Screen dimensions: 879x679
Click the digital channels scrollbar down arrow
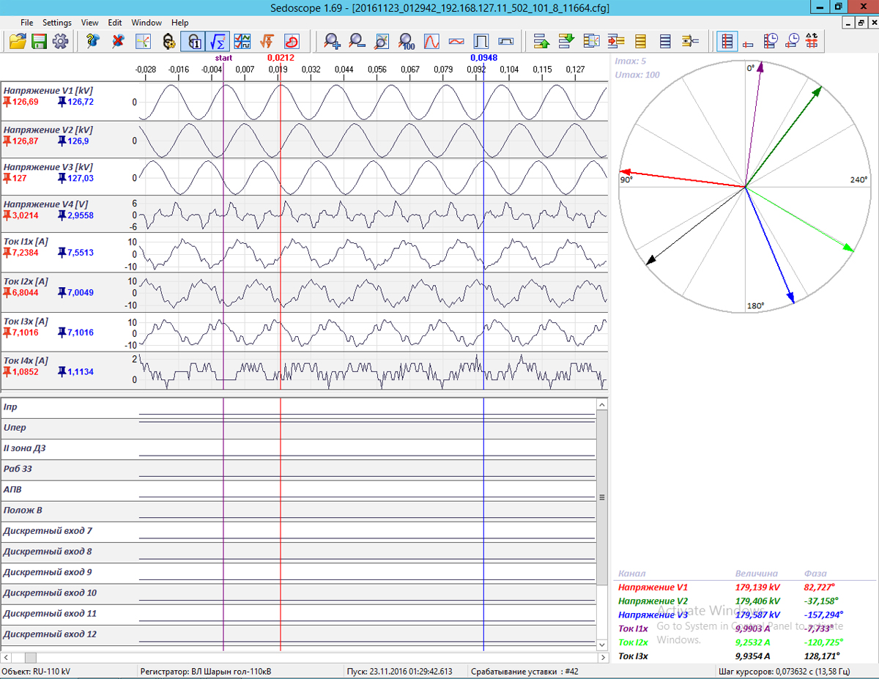(602, 645)
